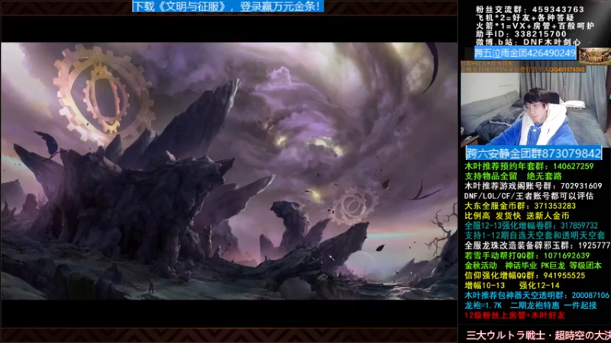The image size is (611, 343).
Task: Click the text 粉丝交流群: 459343763
Action: coord(530,9)
